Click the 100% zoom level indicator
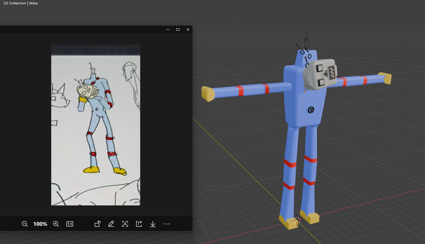Viewport: 425px width, 244px height. (40, 224)
